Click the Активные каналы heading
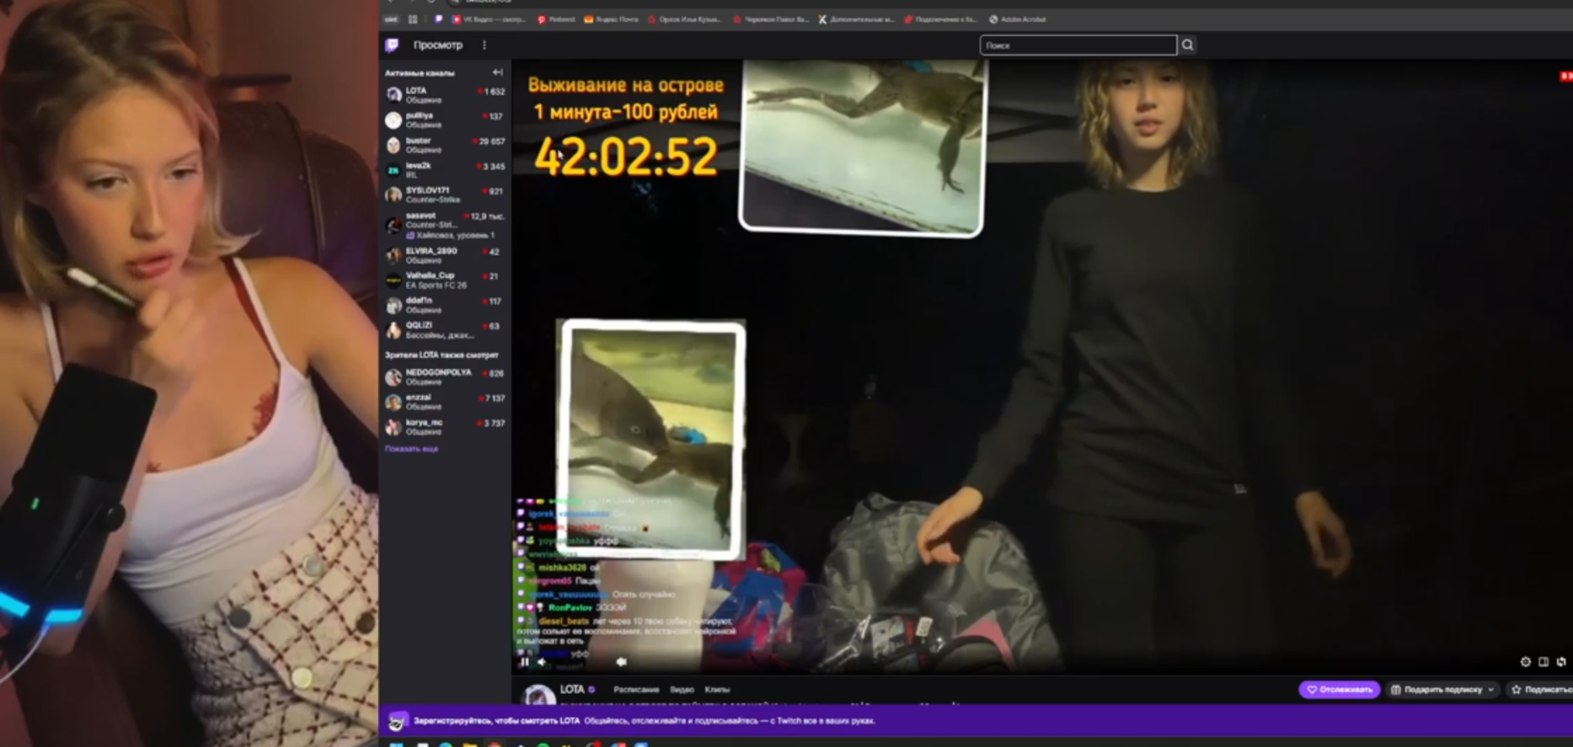The width and height of the screenshot is (1573, 747). tap(420, 73)
